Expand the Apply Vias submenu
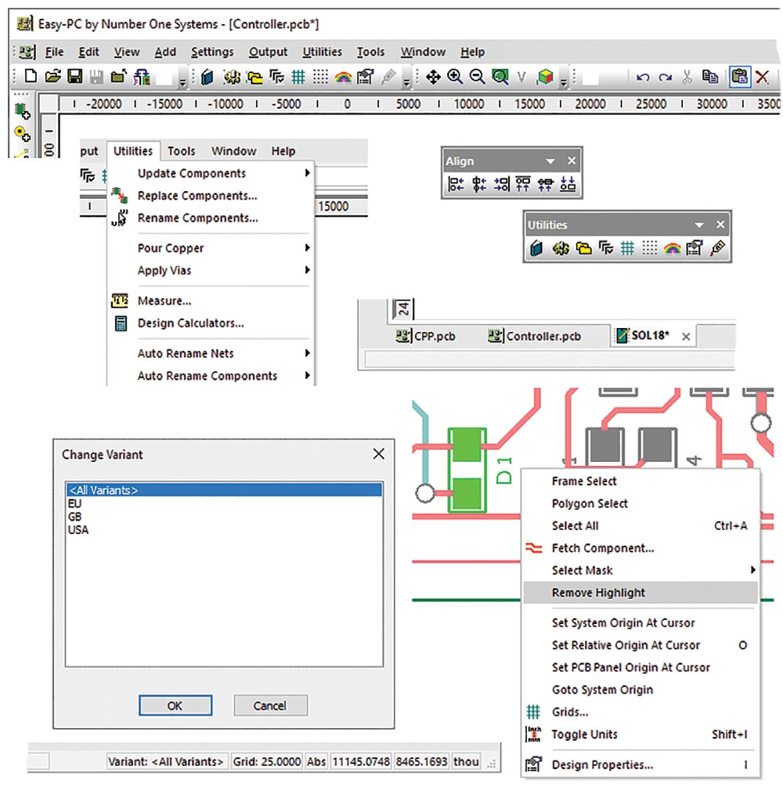 tap(211, 271)
